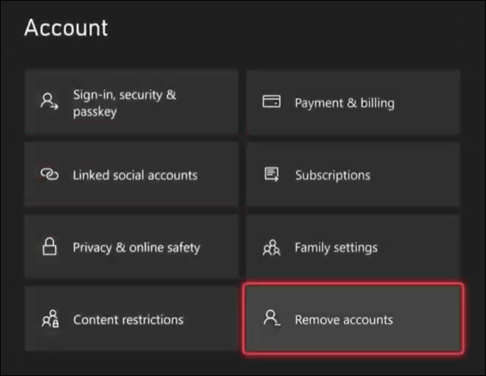
Task: Select the Privacy & online safety label
Action: pyautogui.click(x=136, y=247)
